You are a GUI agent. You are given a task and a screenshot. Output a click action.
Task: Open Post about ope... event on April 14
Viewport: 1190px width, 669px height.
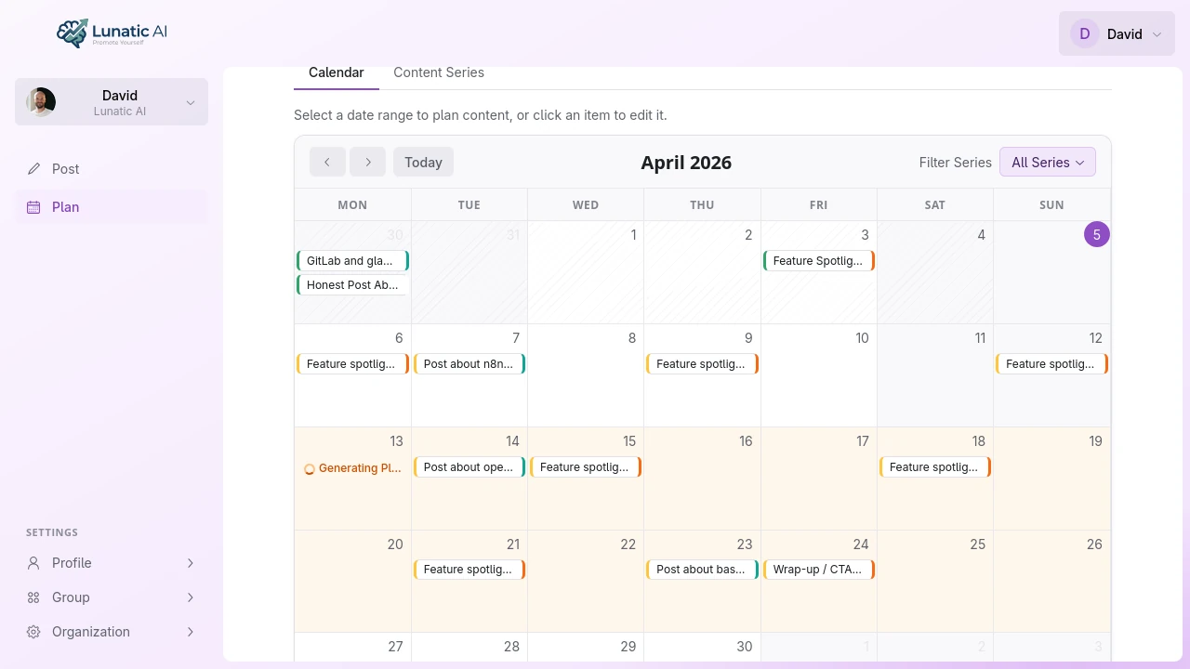(x=469, y=467)
